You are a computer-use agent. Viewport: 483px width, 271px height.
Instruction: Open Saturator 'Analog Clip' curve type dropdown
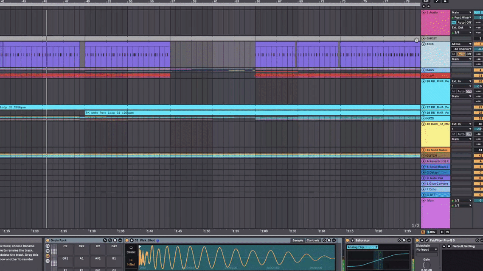tap(362, 247)
